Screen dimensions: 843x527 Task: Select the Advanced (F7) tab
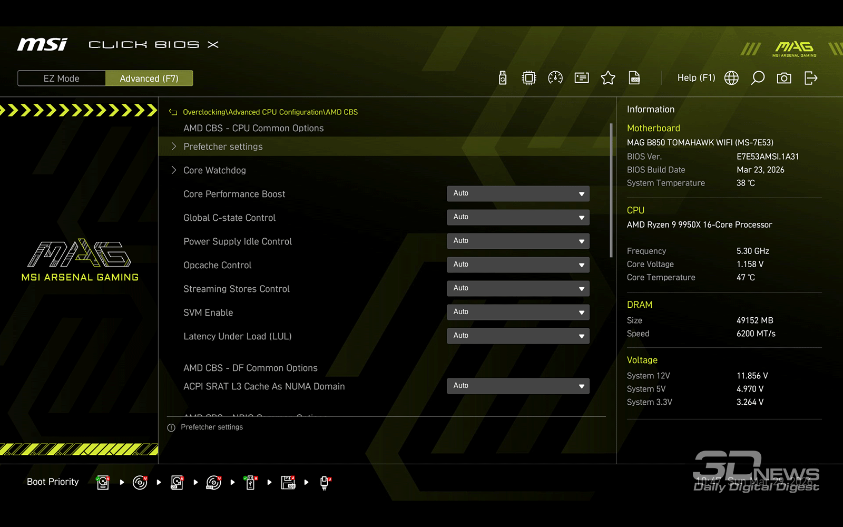point(149,79)
